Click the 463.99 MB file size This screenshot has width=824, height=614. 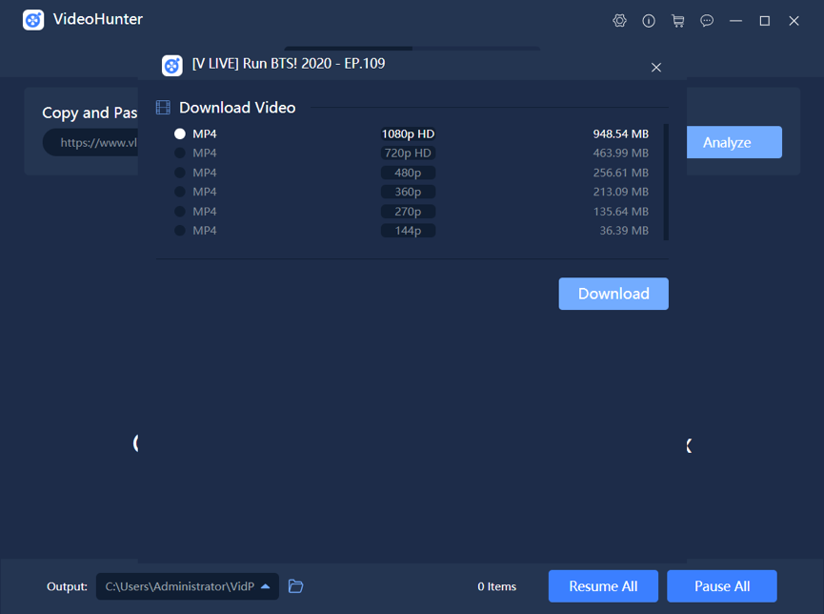621,153
